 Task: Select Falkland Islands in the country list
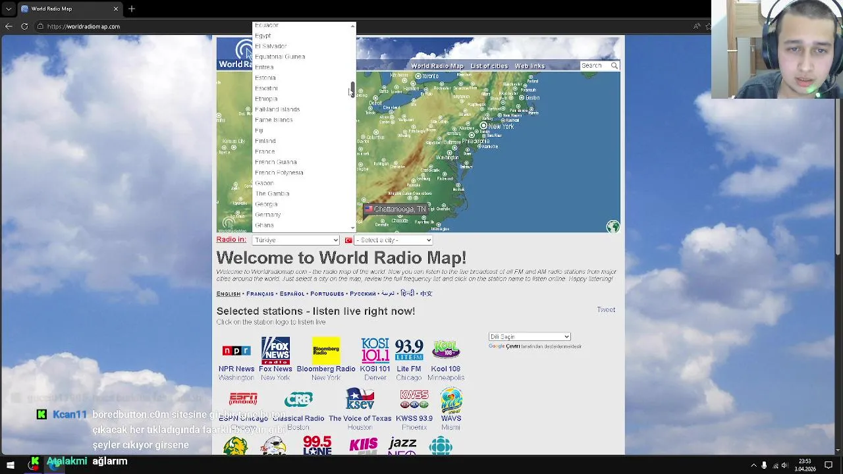click(x=277, y=109)
